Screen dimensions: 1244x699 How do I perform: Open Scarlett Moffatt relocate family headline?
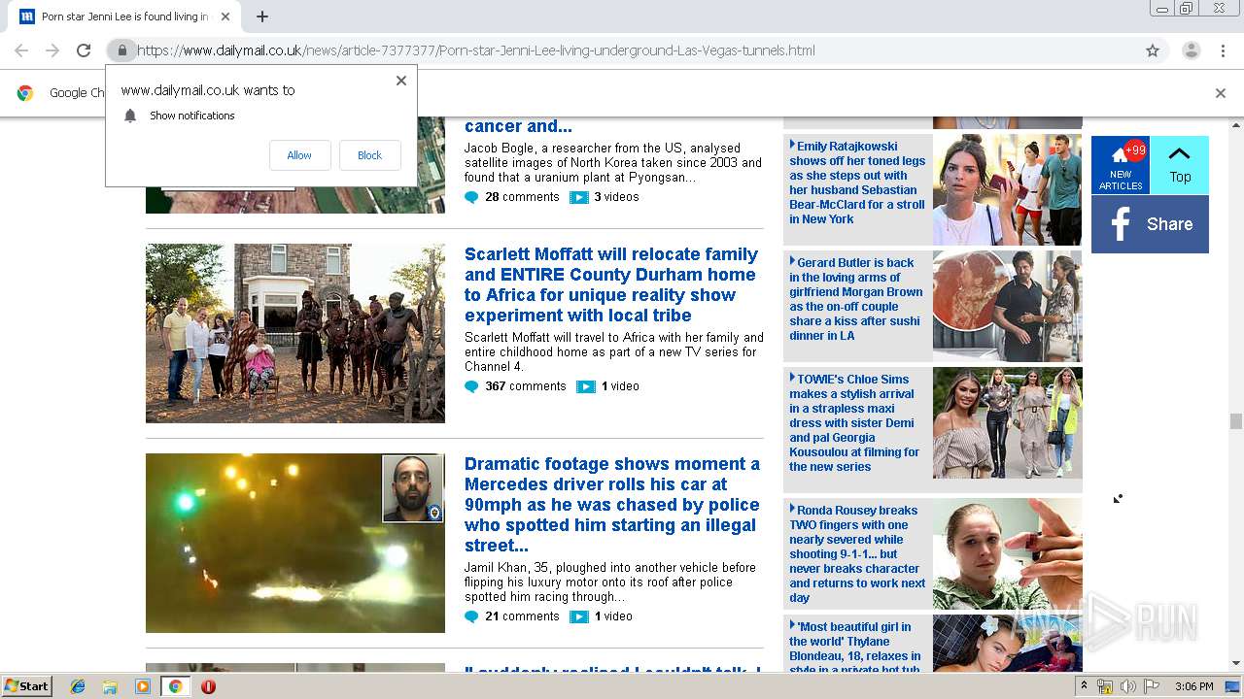(611, 284)
